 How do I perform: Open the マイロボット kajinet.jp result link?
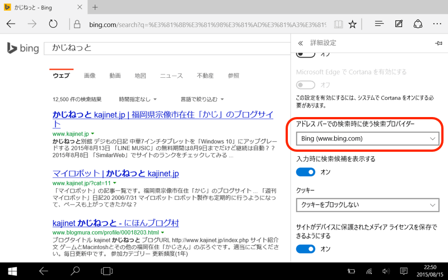[x=115, y=173]
